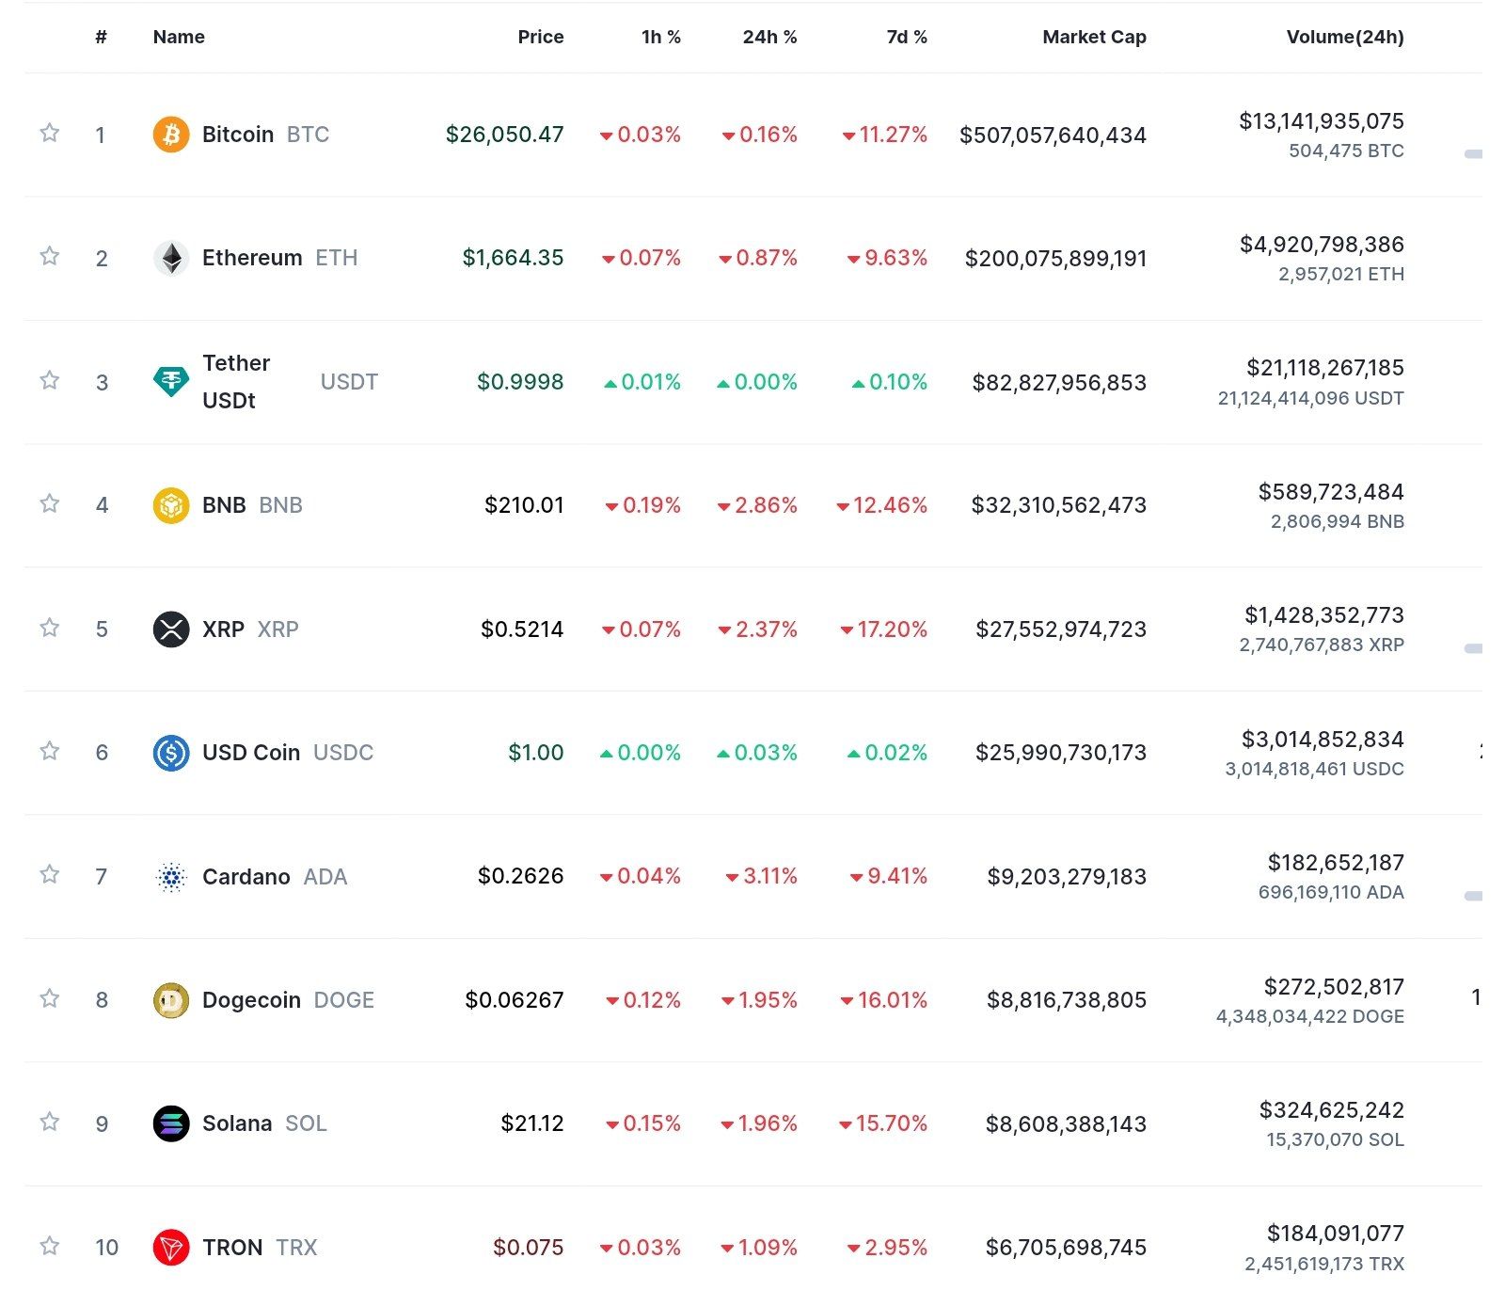Viewport: 1505px width, 1306px height.
Task: Sort by 24h % column header
Action: pyautogui.click(x=768, y=38)
